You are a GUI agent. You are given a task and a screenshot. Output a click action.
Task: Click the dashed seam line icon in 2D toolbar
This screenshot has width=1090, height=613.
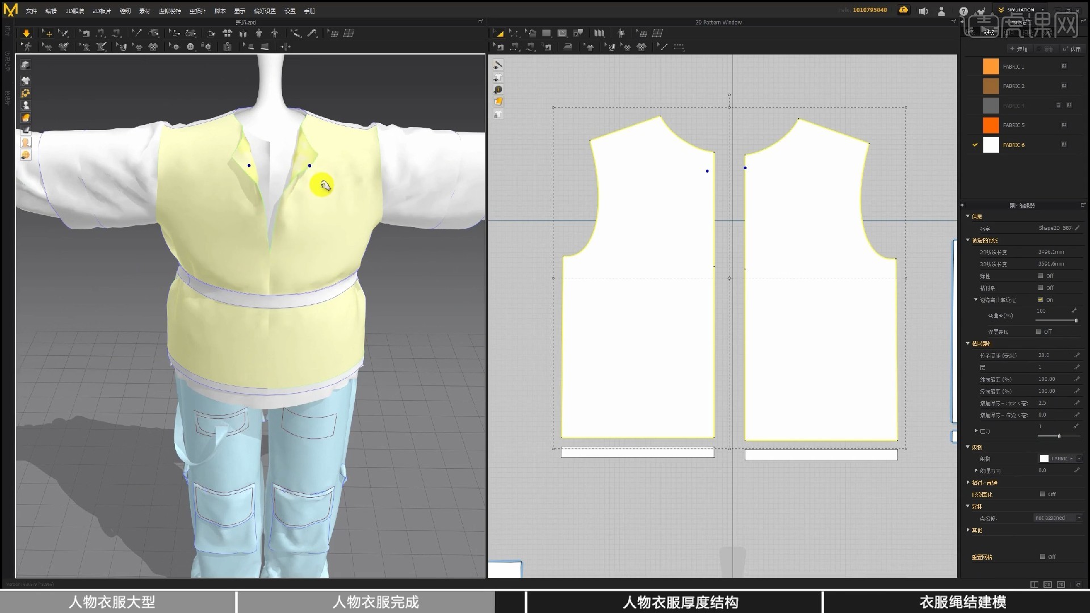[678, 47]
